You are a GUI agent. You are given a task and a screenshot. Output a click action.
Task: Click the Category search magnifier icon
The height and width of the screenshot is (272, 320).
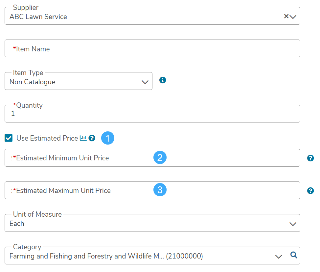click(x=294, y=255)
